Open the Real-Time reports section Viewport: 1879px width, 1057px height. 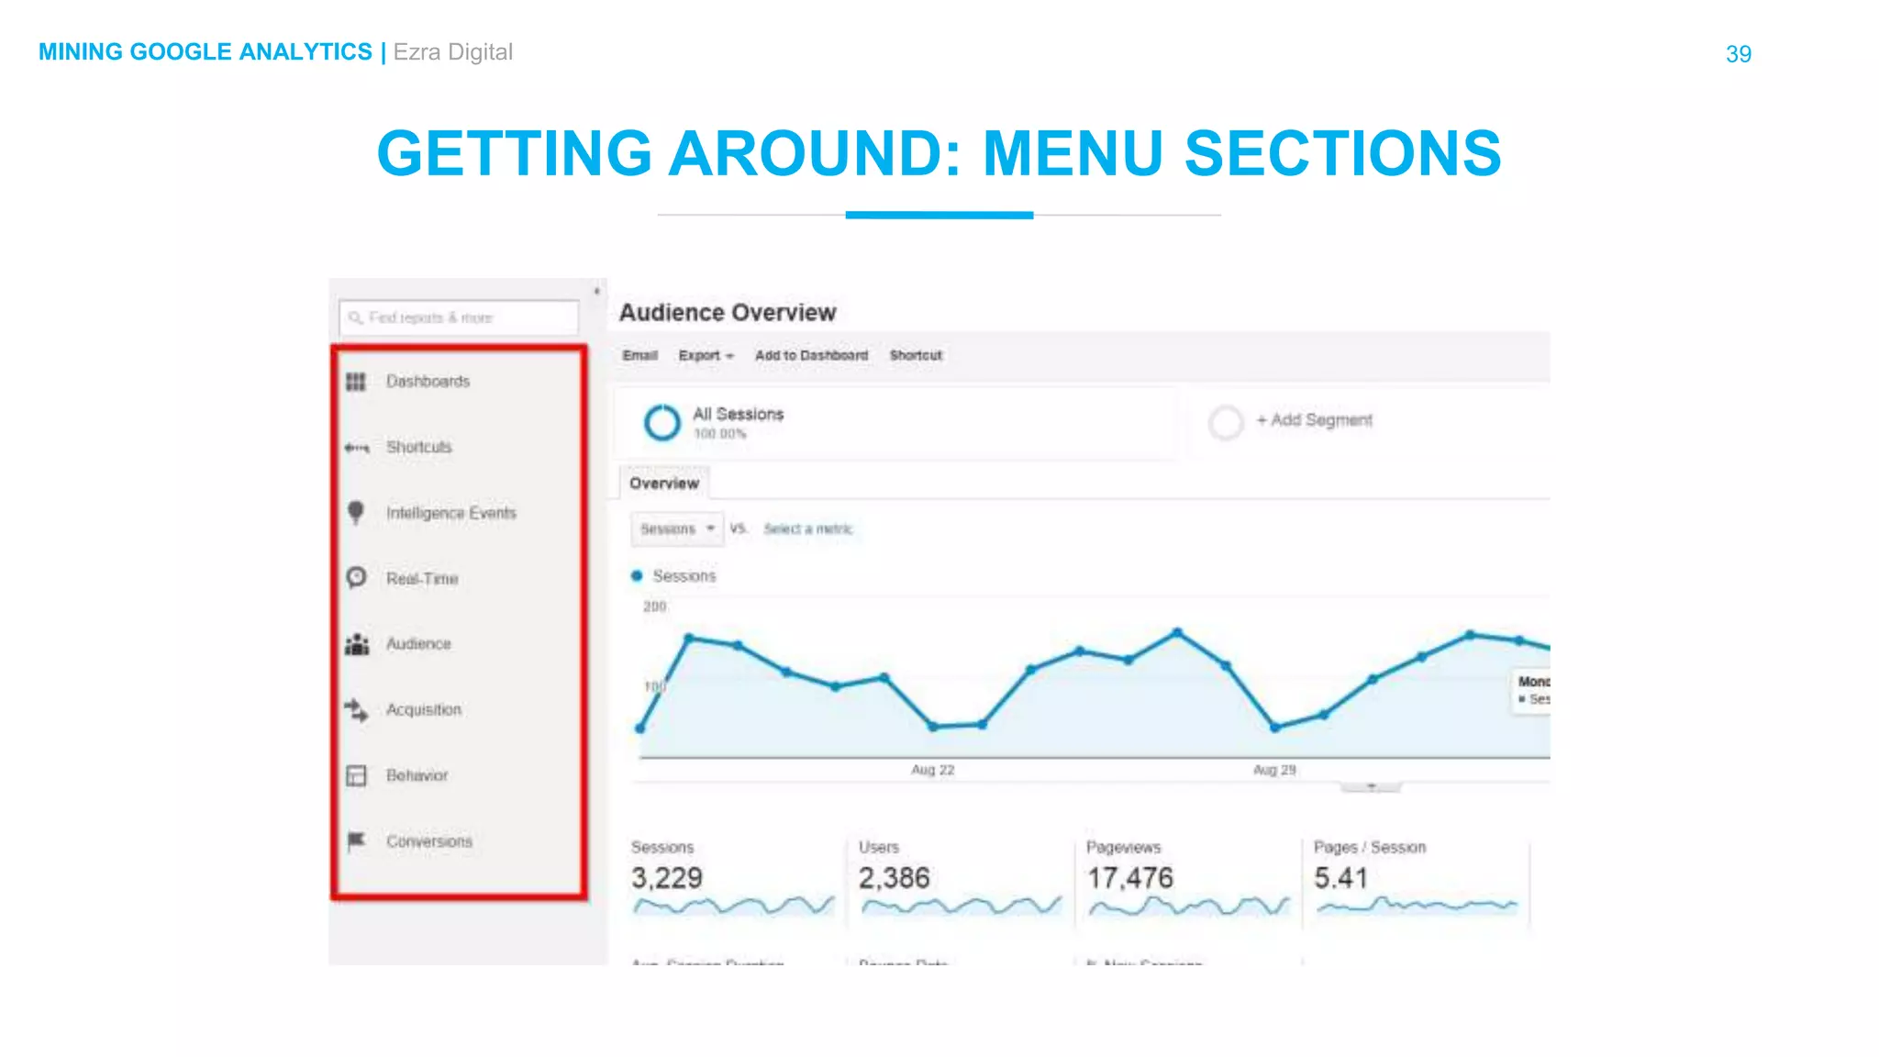pos(422,579)
